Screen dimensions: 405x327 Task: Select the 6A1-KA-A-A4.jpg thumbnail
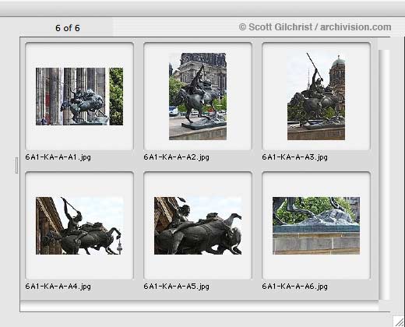pos(79,226)
